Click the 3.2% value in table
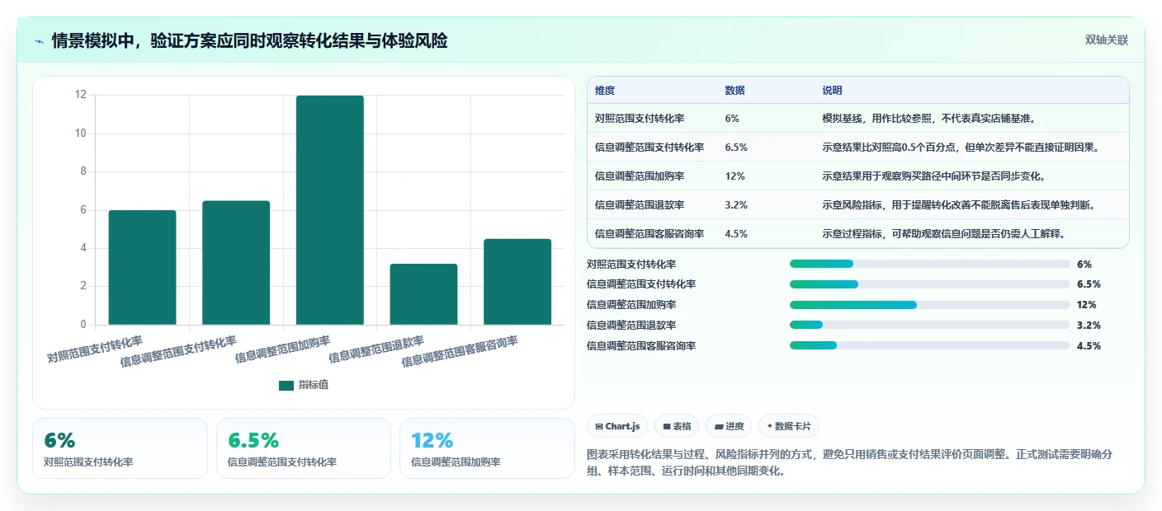This screenshot has width=1162, height=511. [736, 204]
